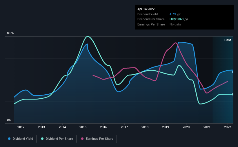Click the 2016 x-axis label

[103, 127]
